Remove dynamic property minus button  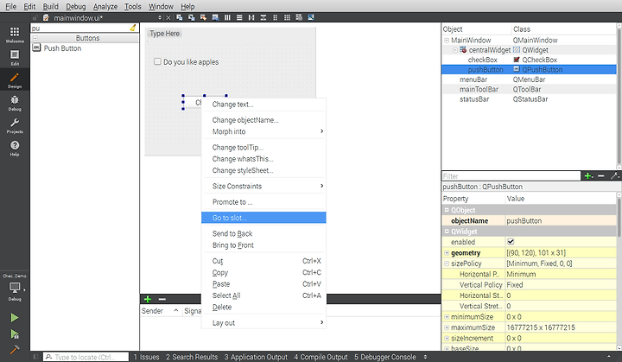[601, 176]
